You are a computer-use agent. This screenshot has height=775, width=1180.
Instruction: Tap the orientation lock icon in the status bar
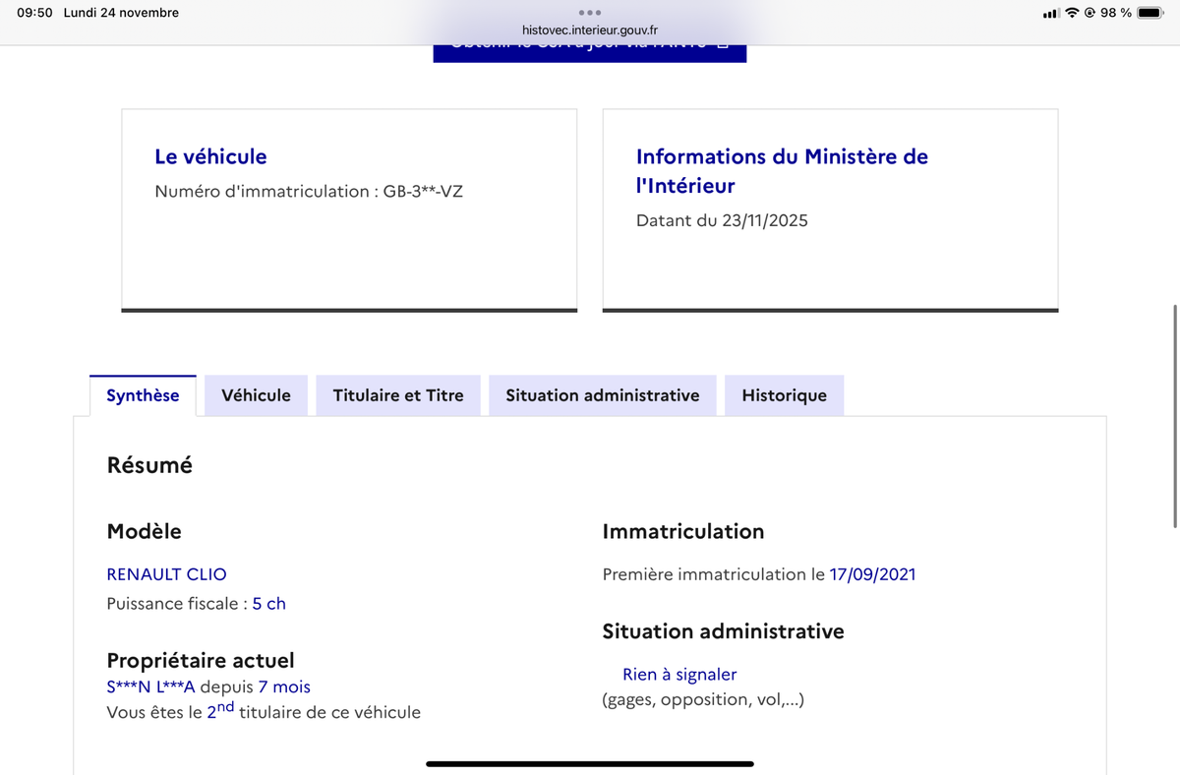(x=1091, y=13)
